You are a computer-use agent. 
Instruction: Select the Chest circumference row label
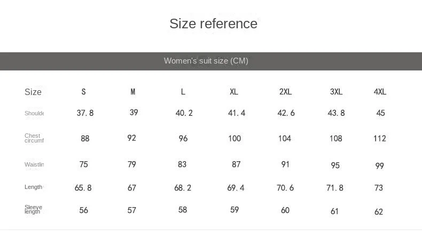click(x=34, y=138)
